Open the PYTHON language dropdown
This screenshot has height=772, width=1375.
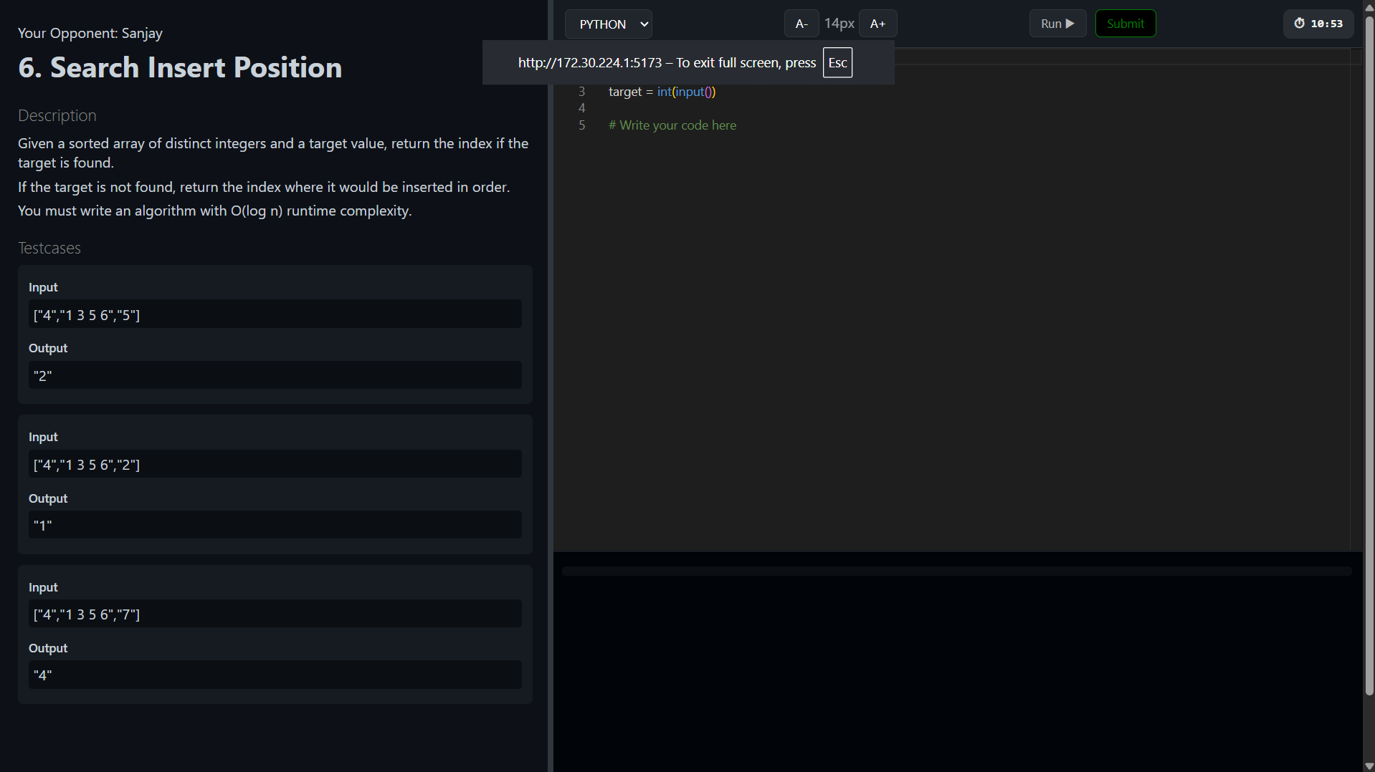point(608,24)
